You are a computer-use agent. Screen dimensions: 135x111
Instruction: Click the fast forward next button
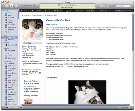(x=16, y=6)
